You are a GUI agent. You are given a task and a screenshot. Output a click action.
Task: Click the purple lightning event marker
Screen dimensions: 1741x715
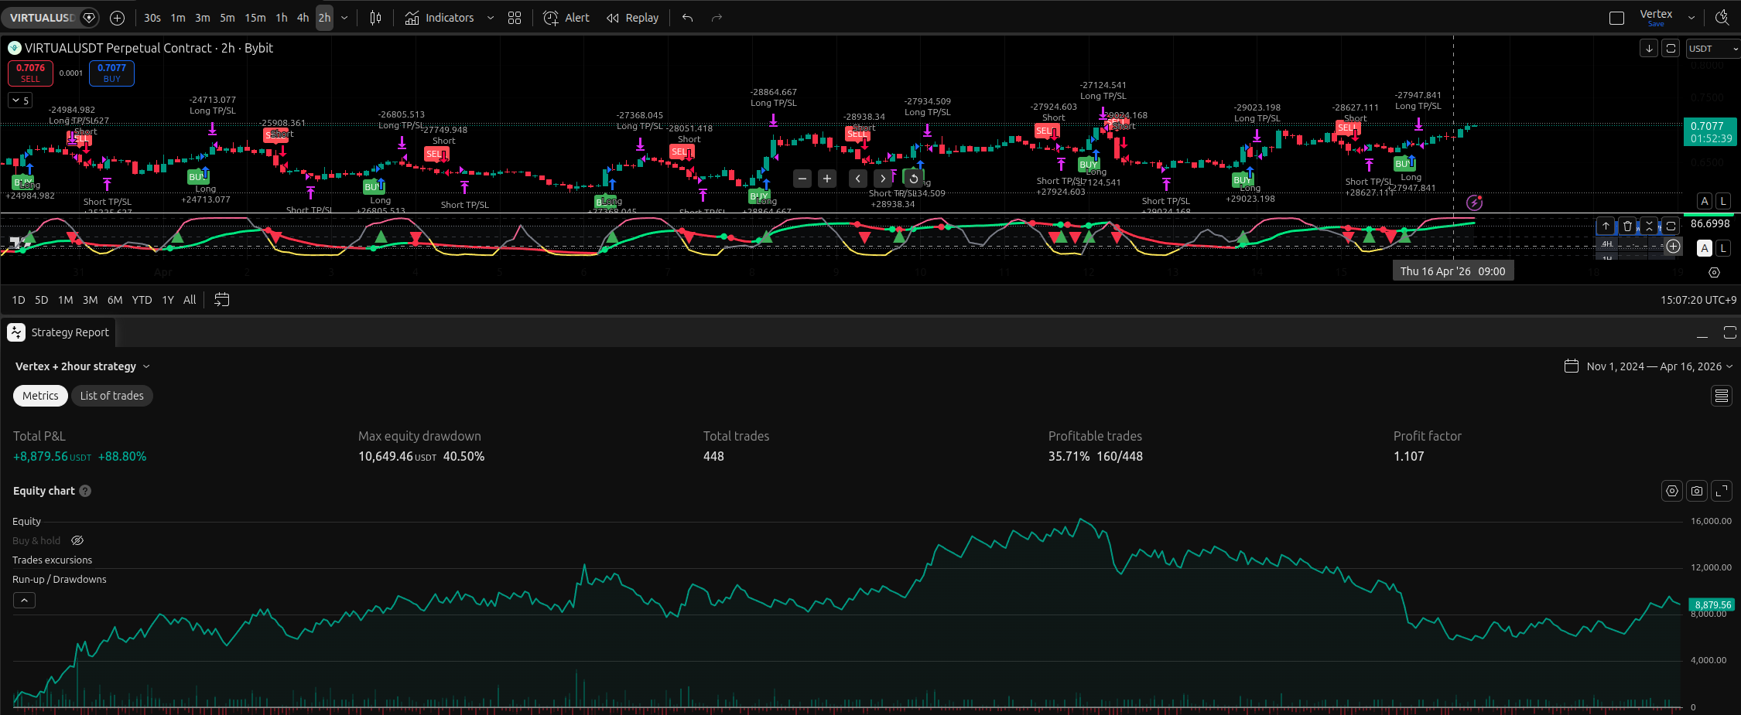pyautogui.click(x=1475, y=203)
